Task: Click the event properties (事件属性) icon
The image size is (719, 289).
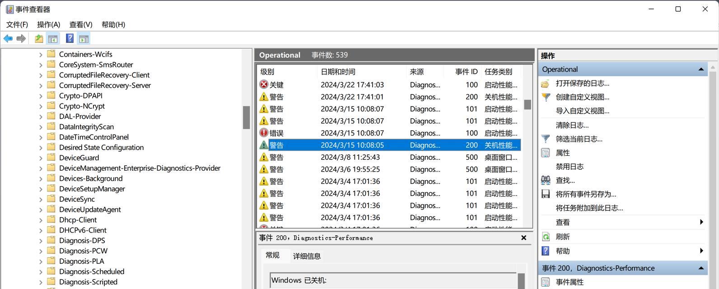Action: pos(546,282)
